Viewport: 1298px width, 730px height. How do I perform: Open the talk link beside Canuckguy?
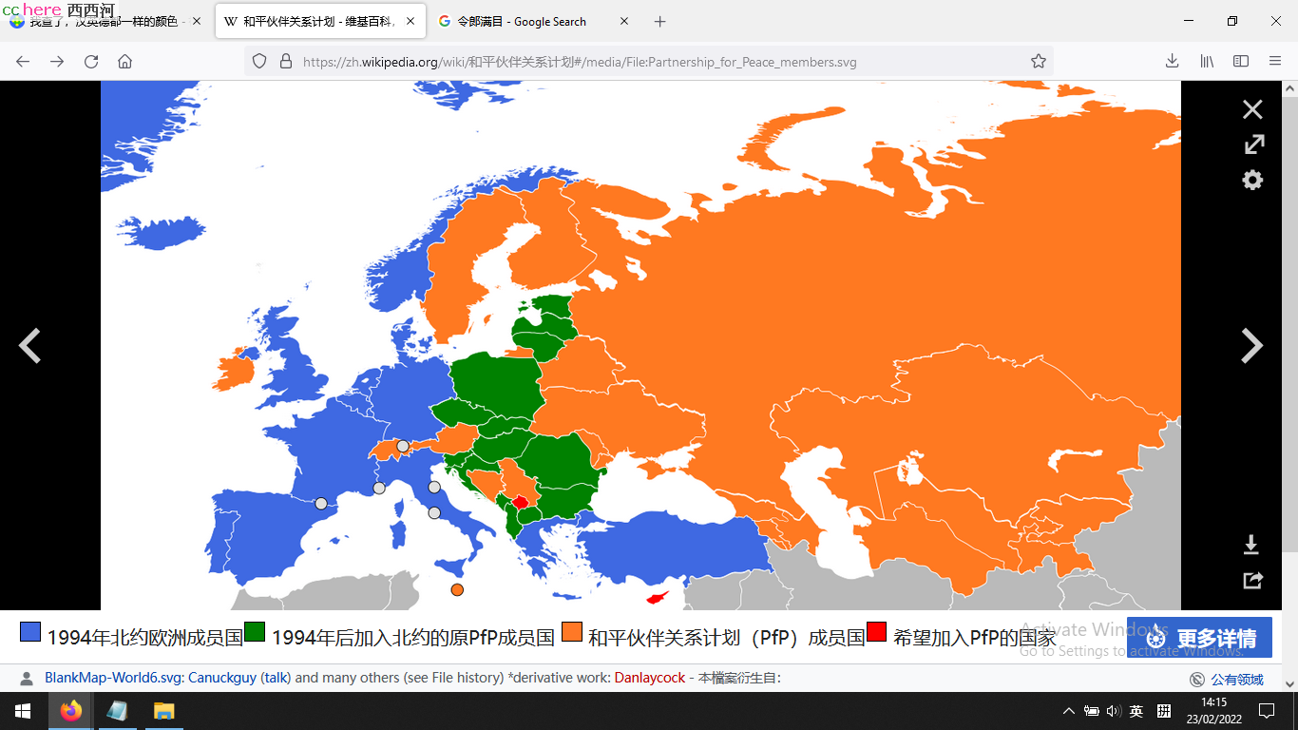click(277, 679)
